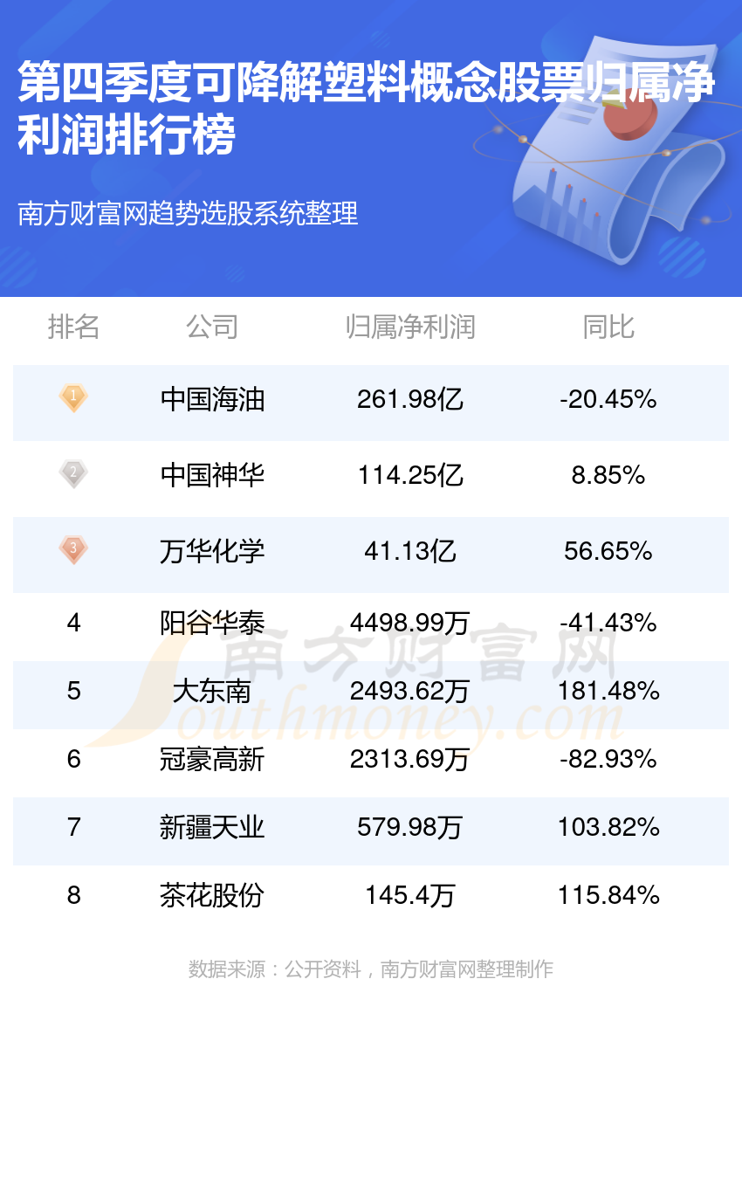Open company 大东南
The height and width of the screenshot is (1179, 742).
pos(212,691)
